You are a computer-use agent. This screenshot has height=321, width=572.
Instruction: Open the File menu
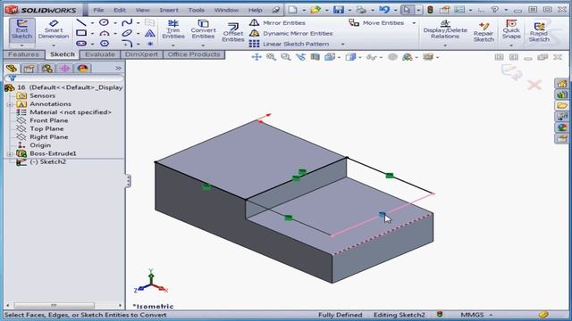coord(98,10)
